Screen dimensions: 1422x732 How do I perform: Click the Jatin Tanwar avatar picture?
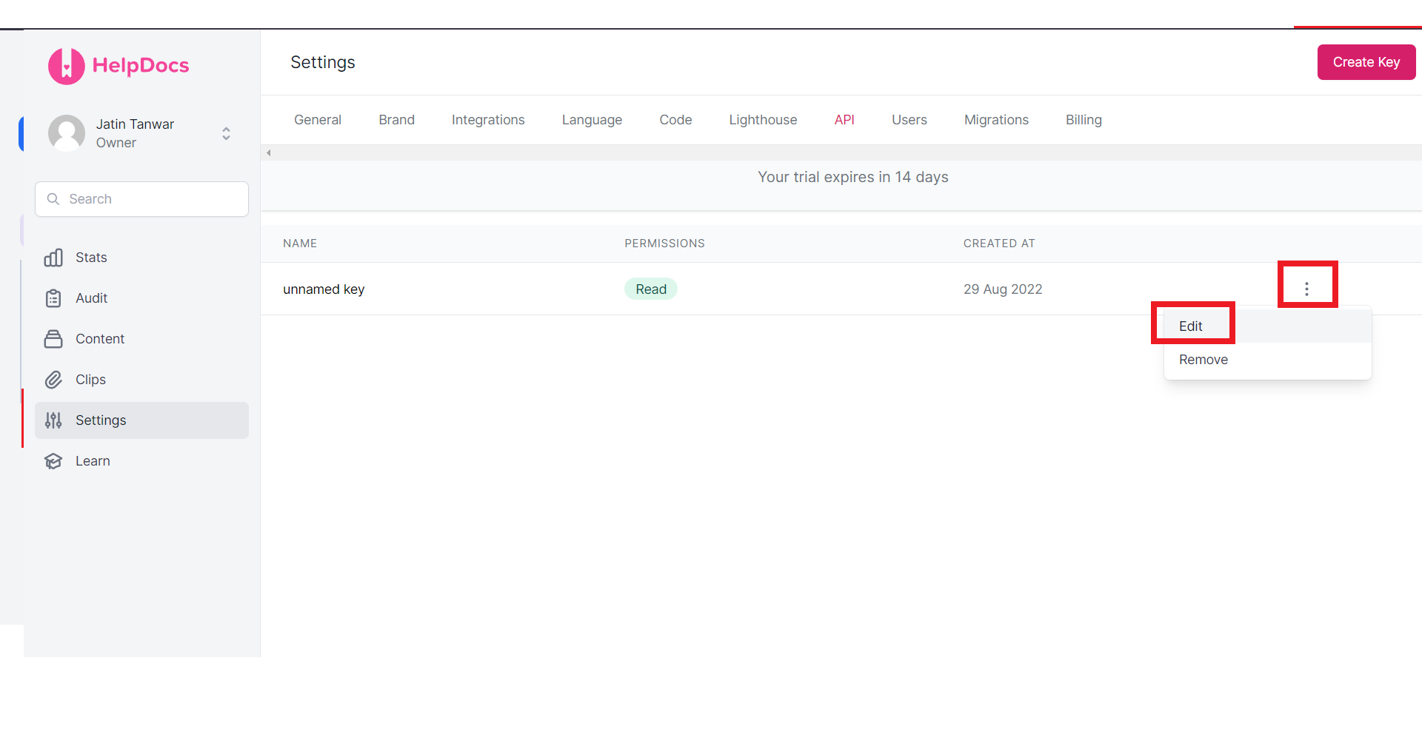(67, 132)
